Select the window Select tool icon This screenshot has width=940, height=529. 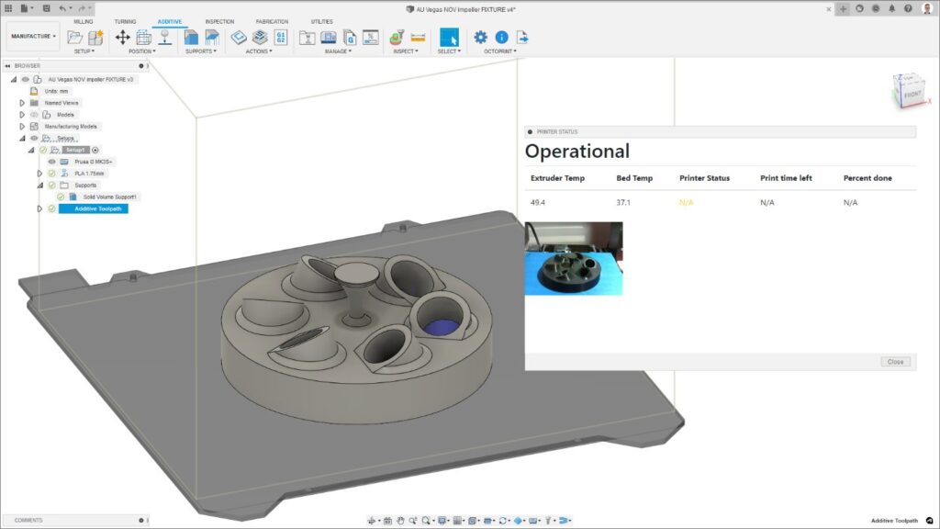(447, 38)
